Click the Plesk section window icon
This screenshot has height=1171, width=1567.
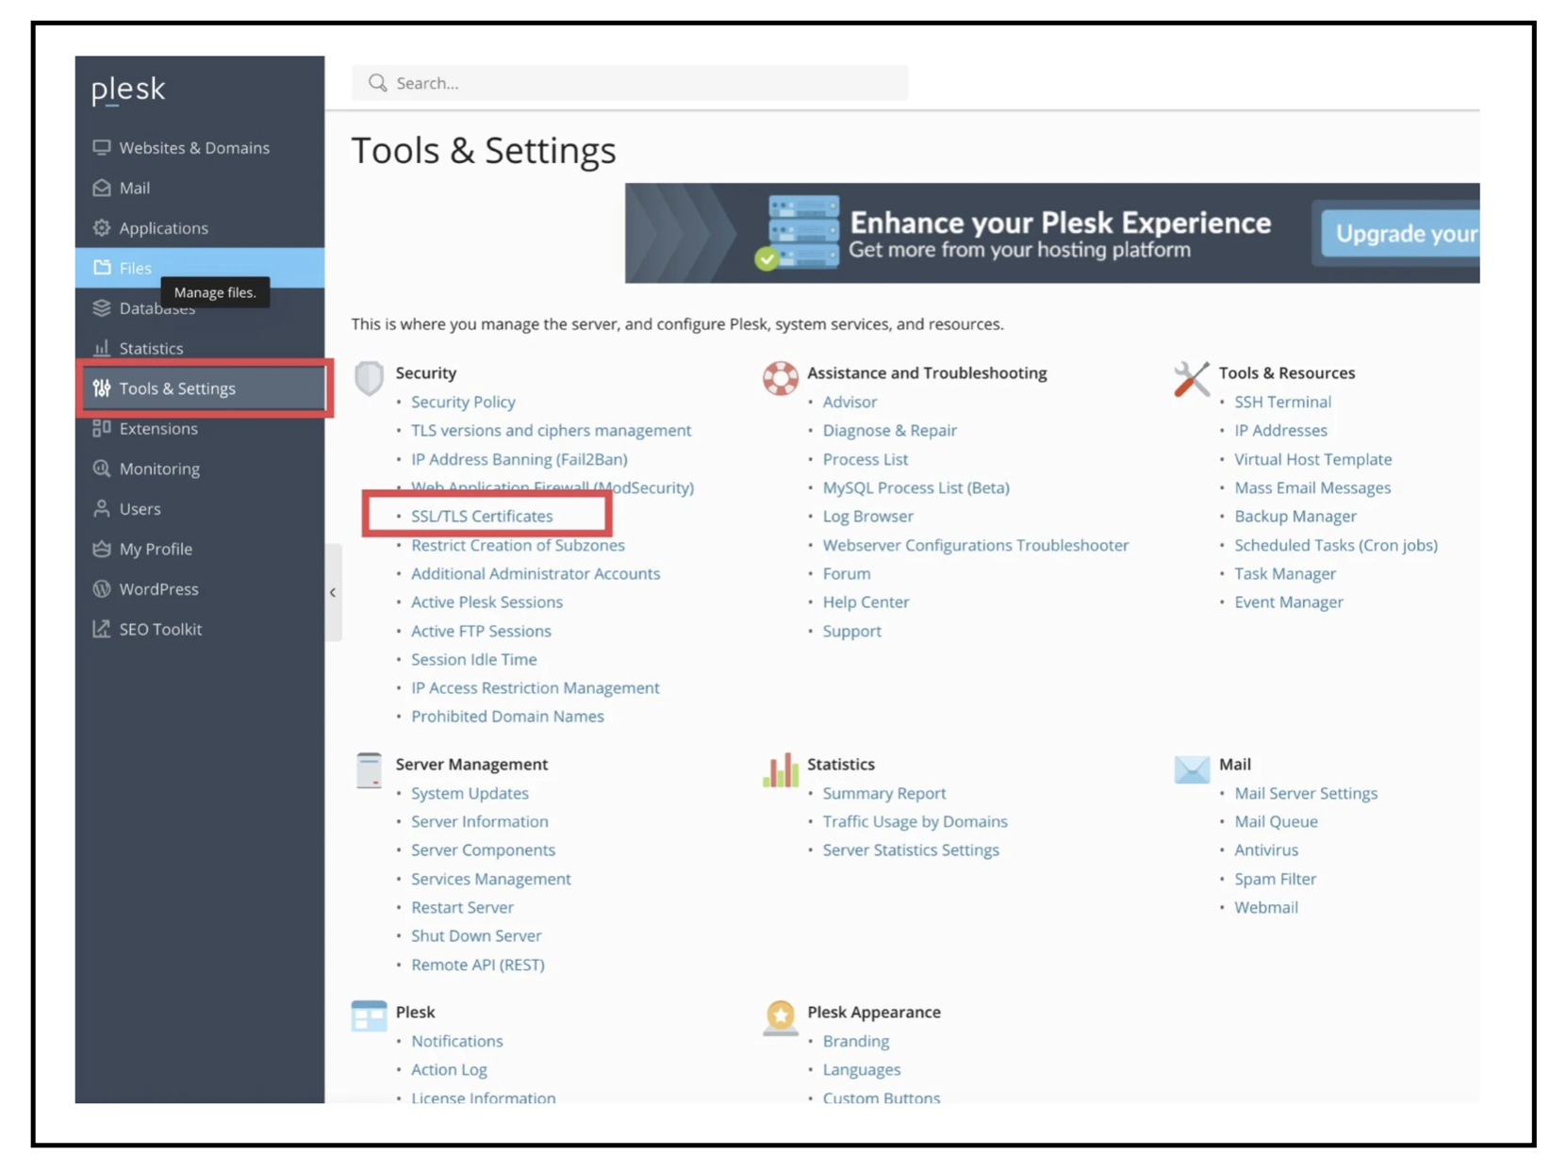click(369, 1016)
